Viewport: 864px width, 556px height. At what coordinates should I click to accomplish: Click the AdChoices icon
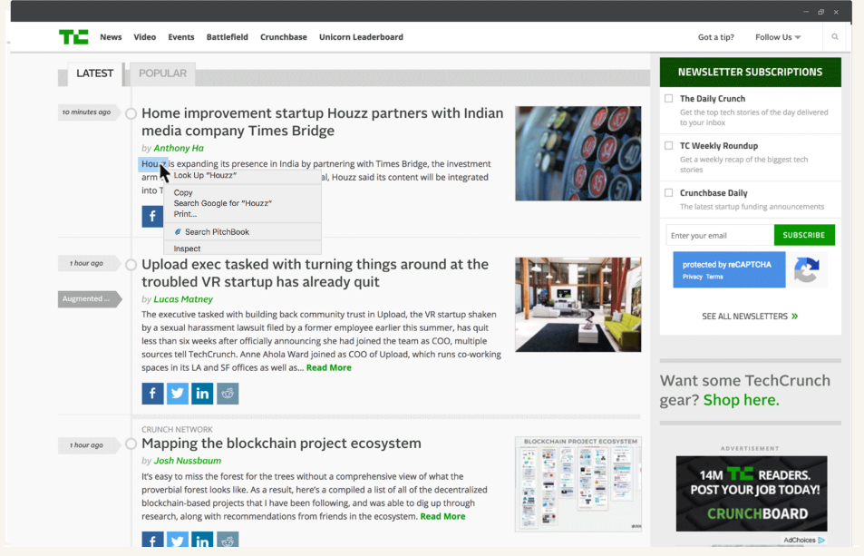coord(821,540)
